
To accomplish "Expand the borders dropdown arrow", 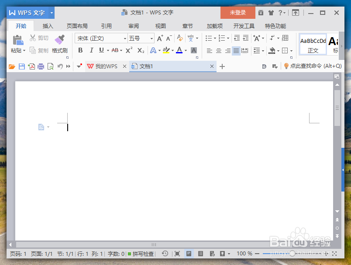I will [x=291, y=51].
